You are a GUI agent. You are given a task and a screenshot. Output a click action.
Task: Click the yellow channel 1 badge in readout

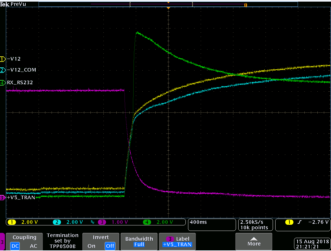[x=12, y=222]
